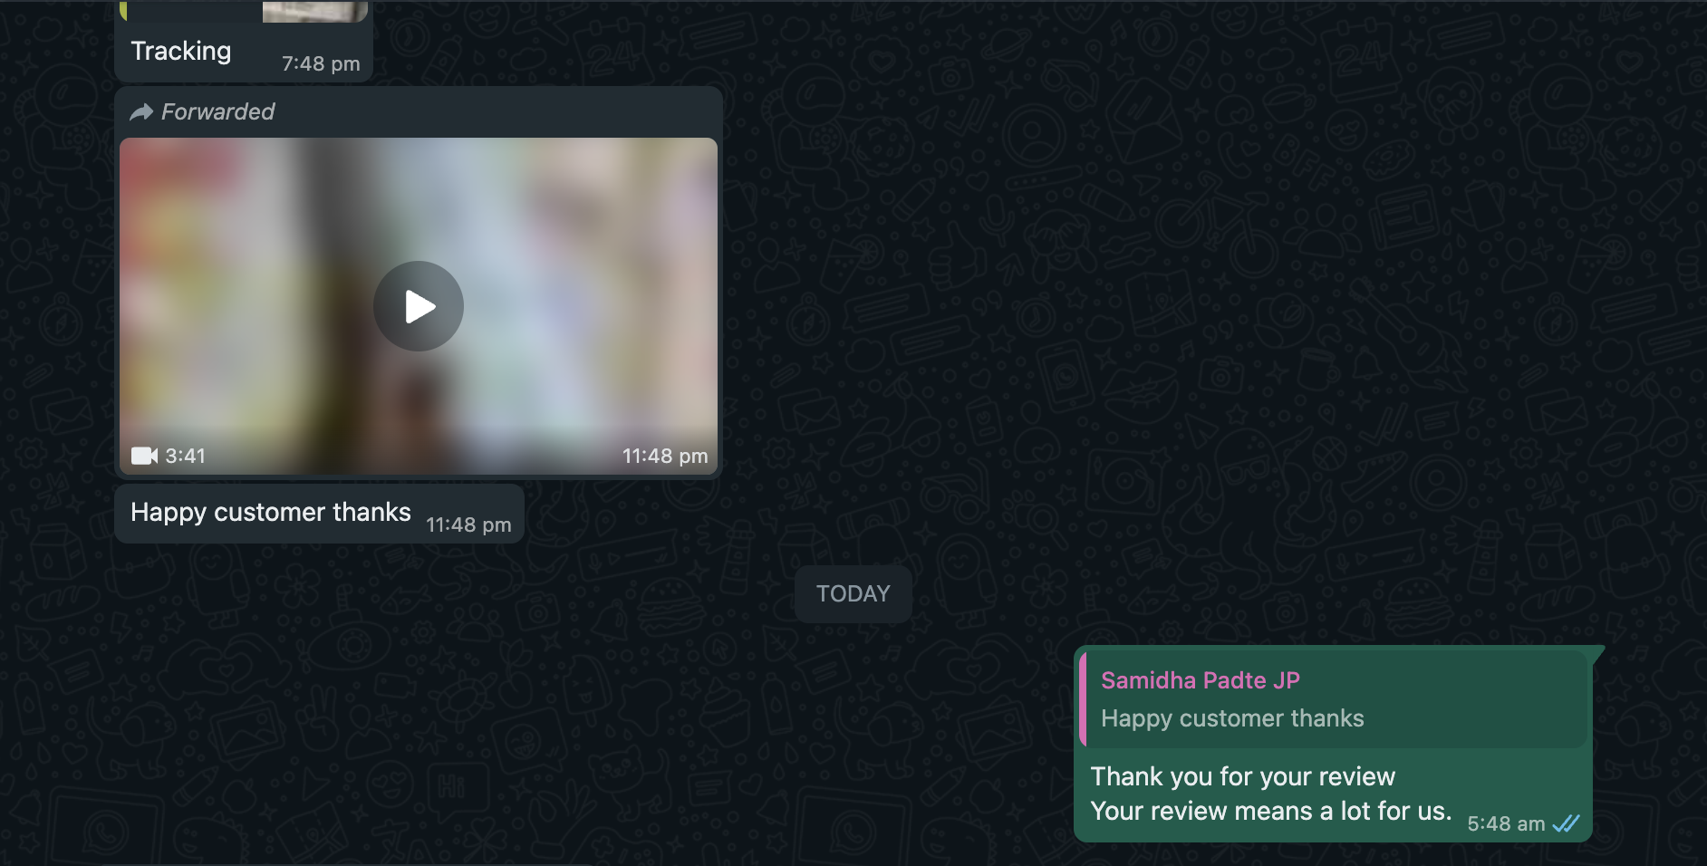Open the image above Tracking caption
This screenshot has width=1707, height=866.
pyautogui.click(x=313, y=10)
